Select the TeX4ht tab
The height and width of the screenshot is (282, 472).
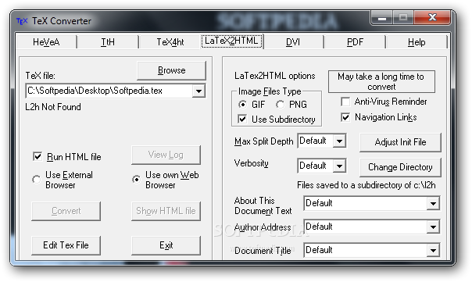170,42
